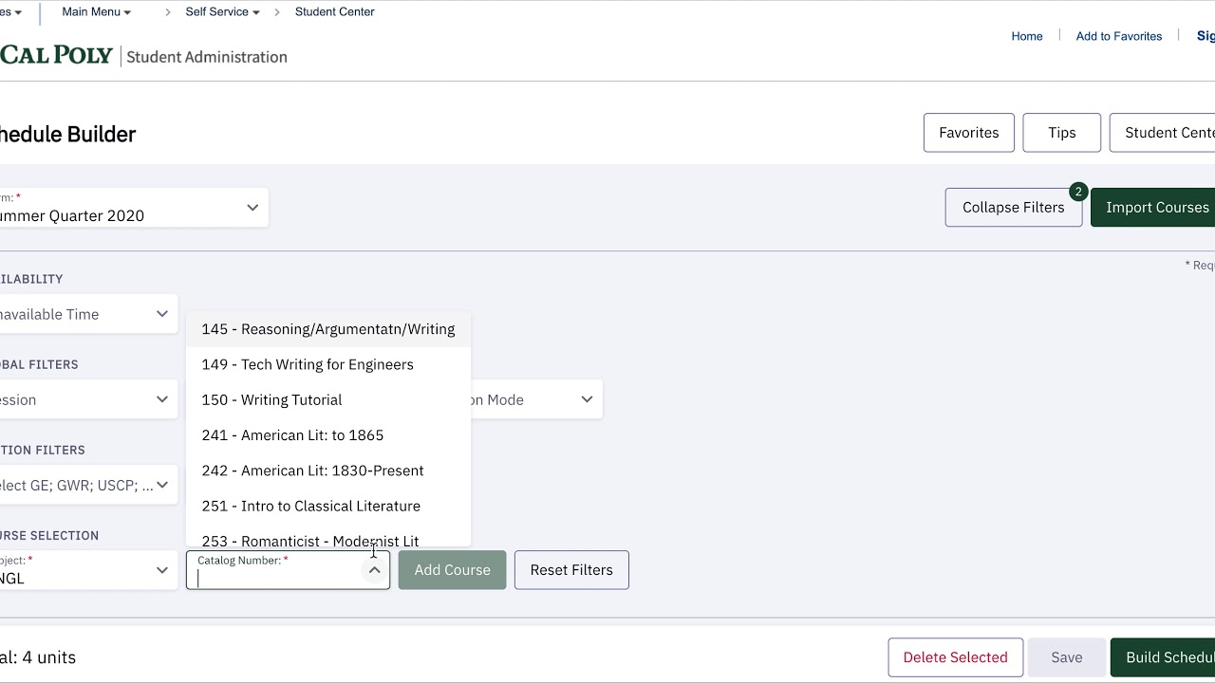1215x683 pixels.
Task: Collapse the Catalog Number dropdown chevron
Action: click(374, 570)
